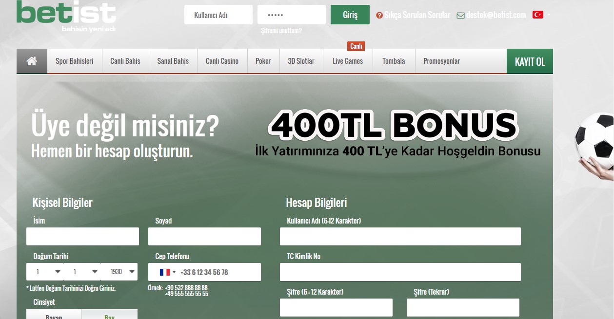
Task: Click the Kullanıcı Adı login field
Action: click(x=218, y=15)
